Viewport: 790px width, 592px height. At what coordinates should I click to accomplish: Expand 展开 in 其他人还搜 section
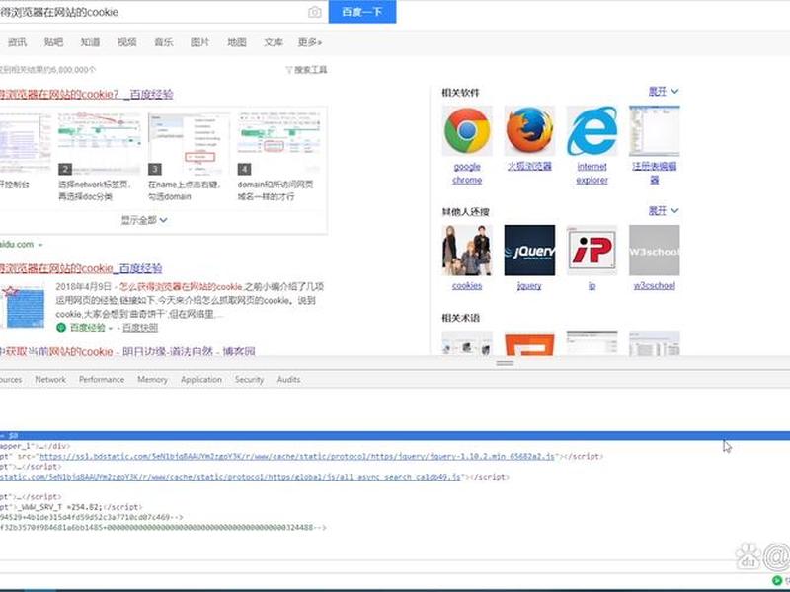point(664,211)
